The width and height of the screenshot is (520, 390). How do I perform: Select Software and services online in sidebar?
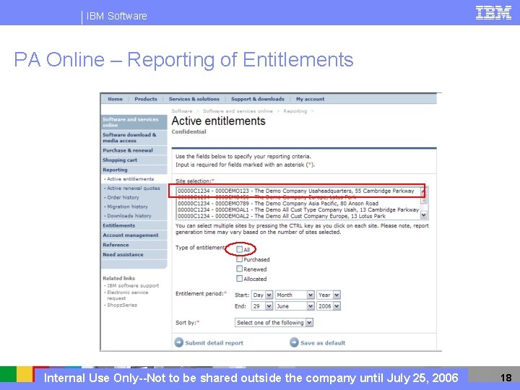point(134,122)
